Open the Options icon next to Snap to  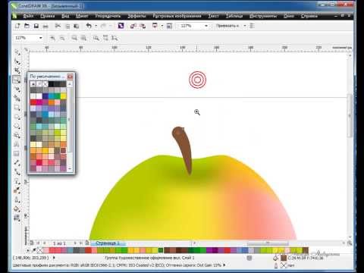(x=252, y=26)
